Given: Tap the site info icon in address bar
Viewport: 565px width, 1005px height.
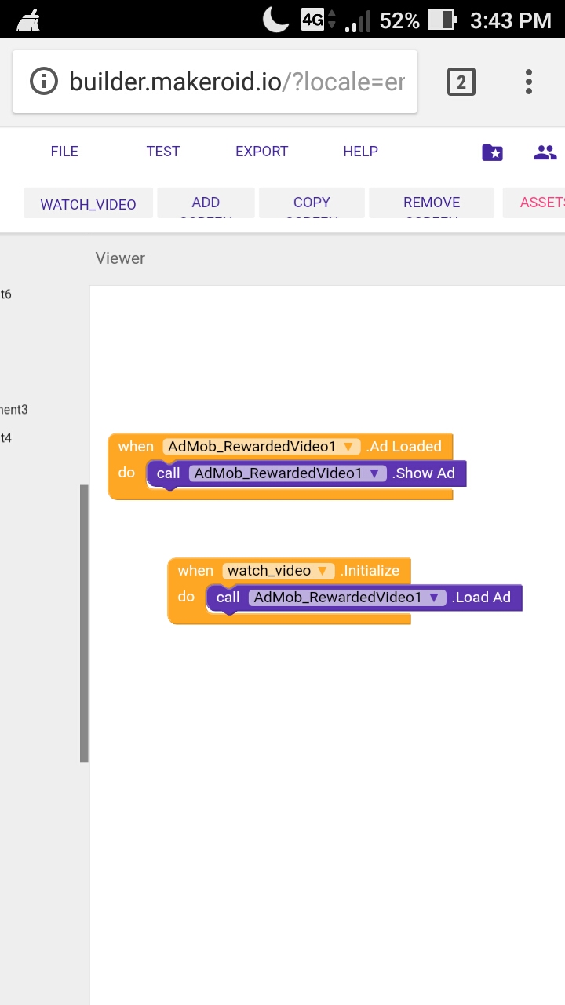Looking at the screenshot, I should click(44, 82).
